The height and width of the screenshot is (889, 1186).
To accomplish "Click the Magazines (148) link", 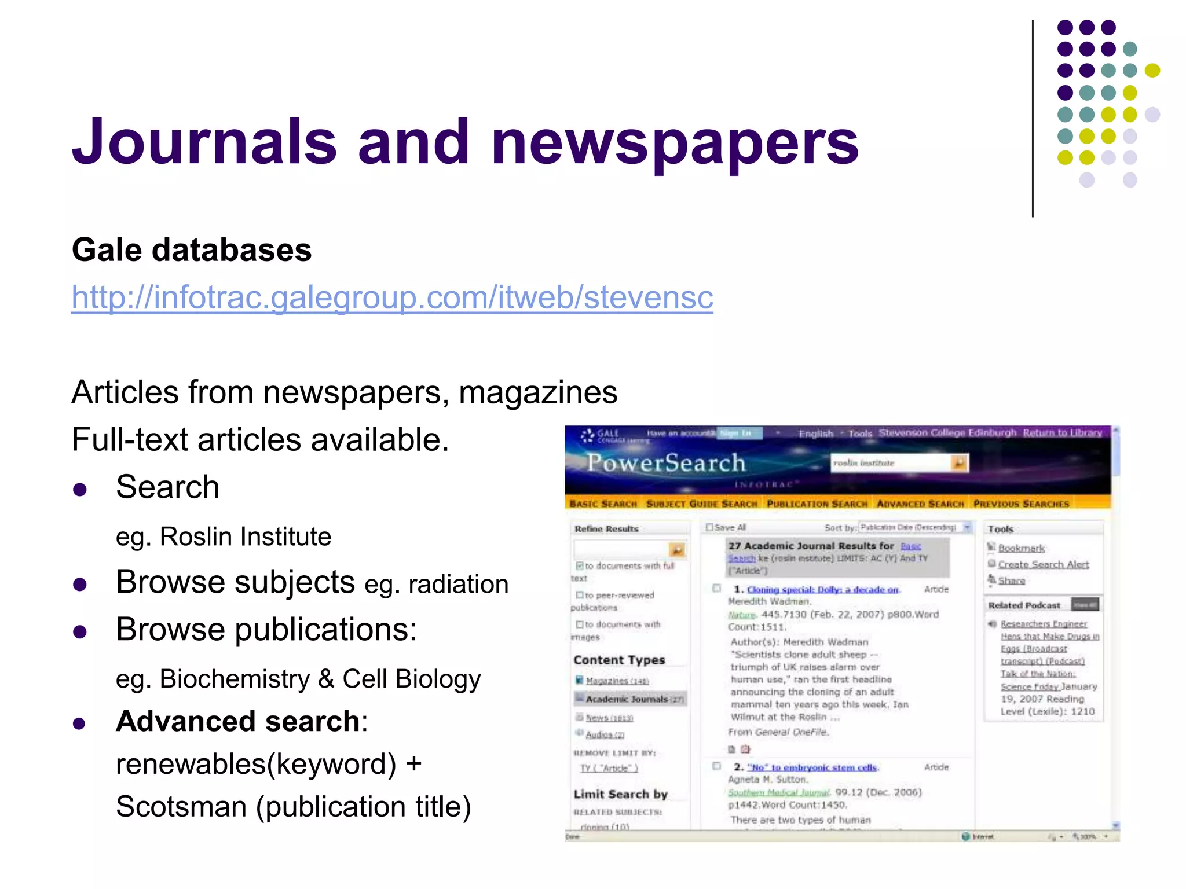I will coord(617,681).
